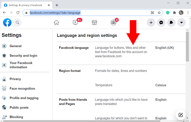Edit translation language English for posts
The image size is (191, 122).
[x=161, y=100]
